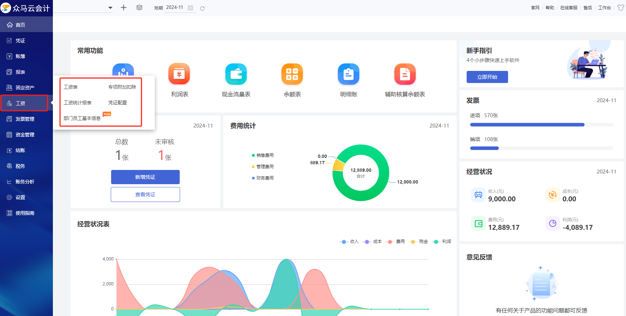Image resolution: width=626 pixels, height=316 pixels.
Task: Click the 进项 invoice progress bar
Action: [542, 125]
